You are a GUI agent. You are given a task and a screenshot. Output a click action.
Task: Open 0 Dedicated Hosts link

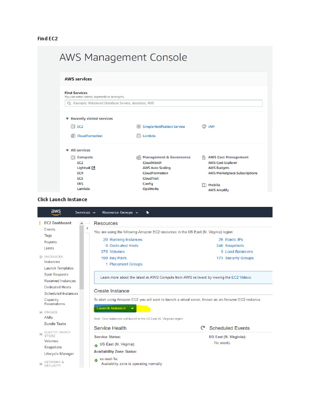tap(122, 246)
